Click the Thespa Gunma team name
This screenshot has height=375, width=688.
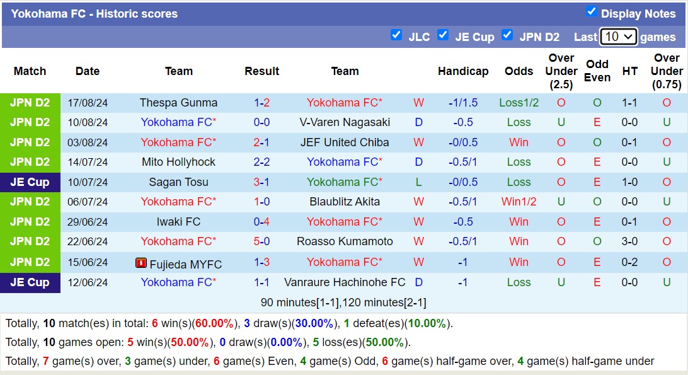(x=179, y=102)
